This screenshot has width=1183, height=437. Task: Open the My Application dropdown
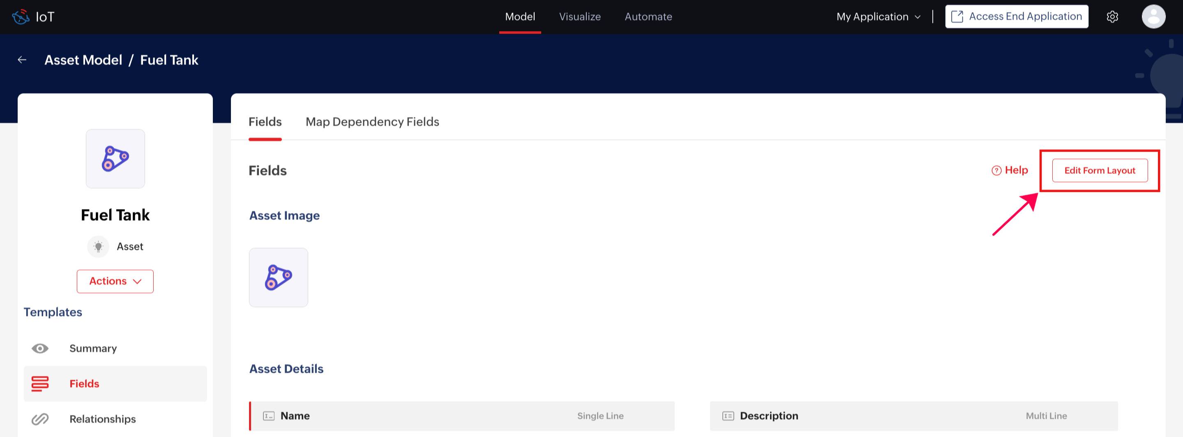coord(878,17)
